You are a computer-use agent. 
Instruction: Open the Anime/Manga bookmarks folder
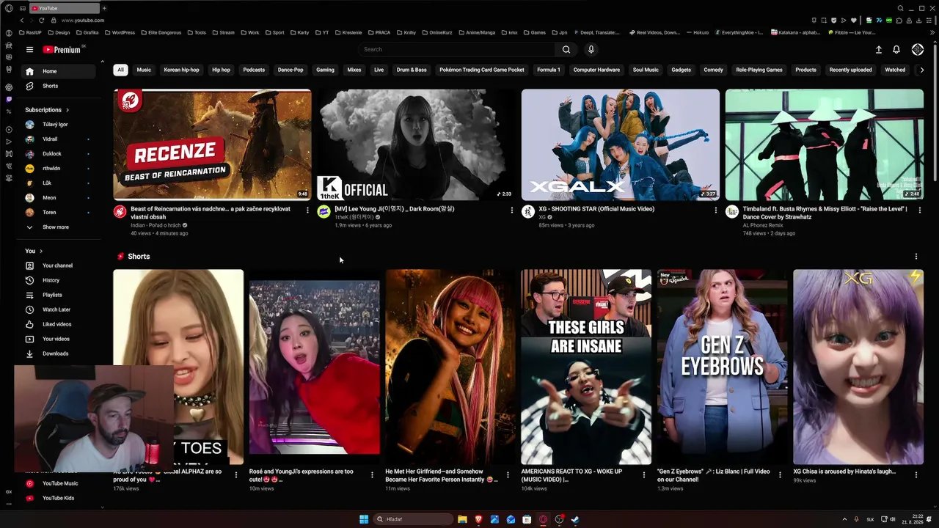pyautogui.click(x=477, y=32)
